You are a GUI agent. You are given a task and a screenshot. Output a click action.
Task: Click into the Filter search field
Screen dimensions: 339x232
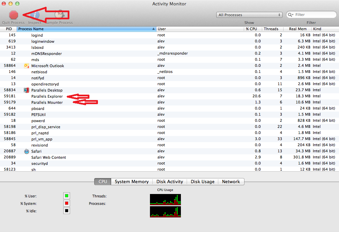[x=311, y=15]
